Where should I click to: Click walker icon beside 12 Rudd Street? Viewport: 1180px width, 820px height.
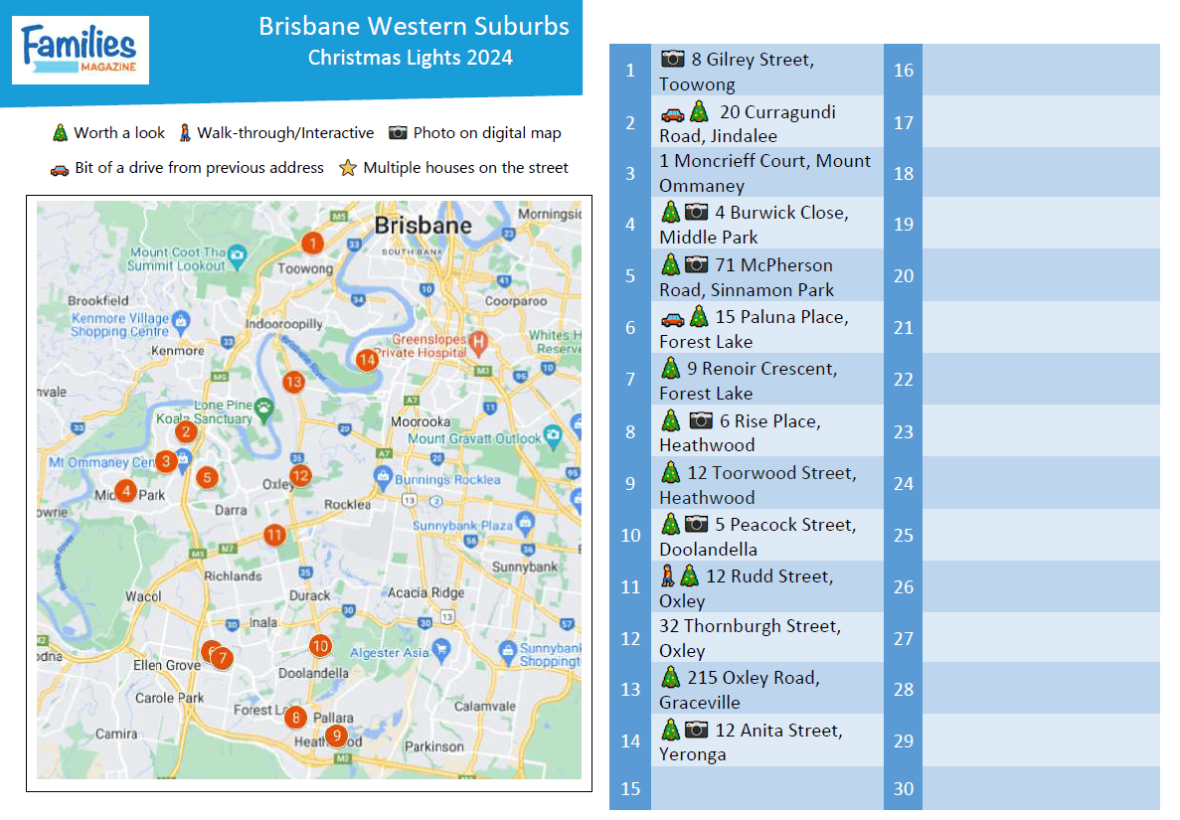coord(667,576)
